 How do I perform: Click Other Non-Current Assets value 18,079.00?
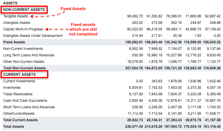coord(135,62)
